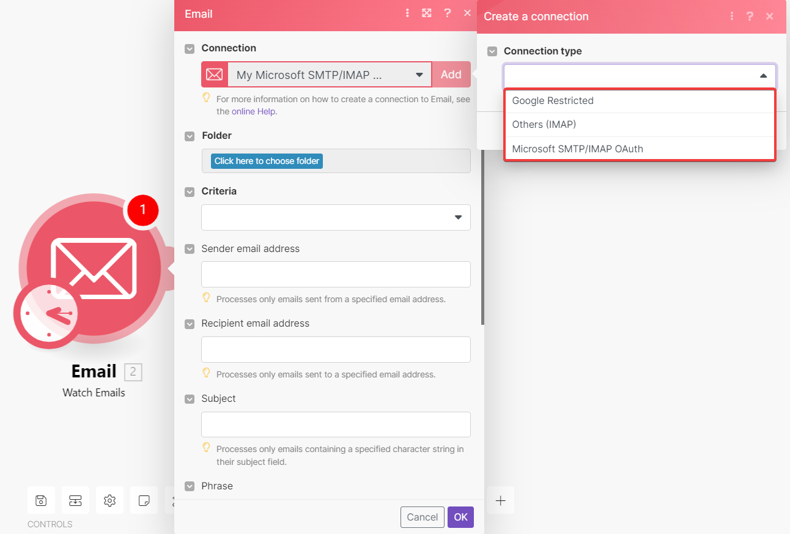Click the Cancel button
790x534 pixels.
coord(423,517)
